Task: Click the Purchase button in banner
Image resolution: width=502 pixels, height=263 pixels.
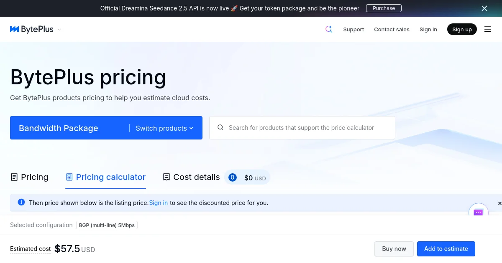Action: click(x=384, y=8)
